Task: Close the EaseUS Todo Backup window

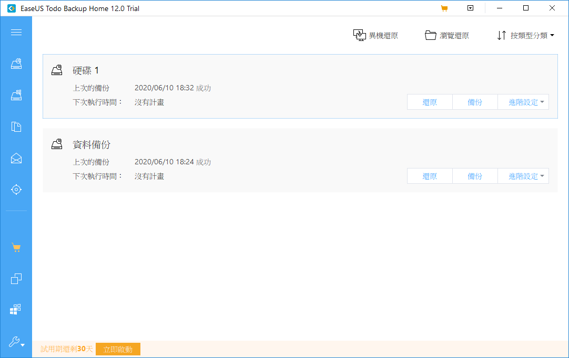Action: pyautogui.click(x=552, y=8)
